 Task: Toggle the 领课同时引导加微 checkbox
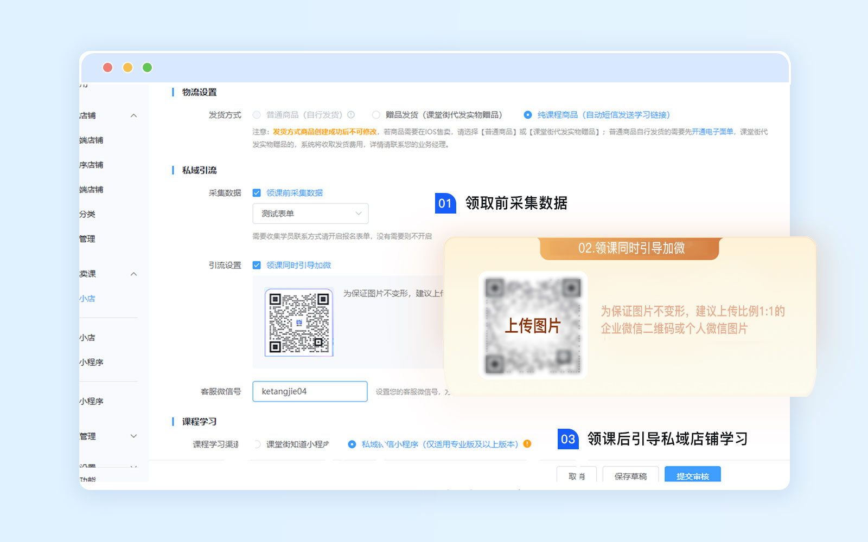tap(257, 265)
